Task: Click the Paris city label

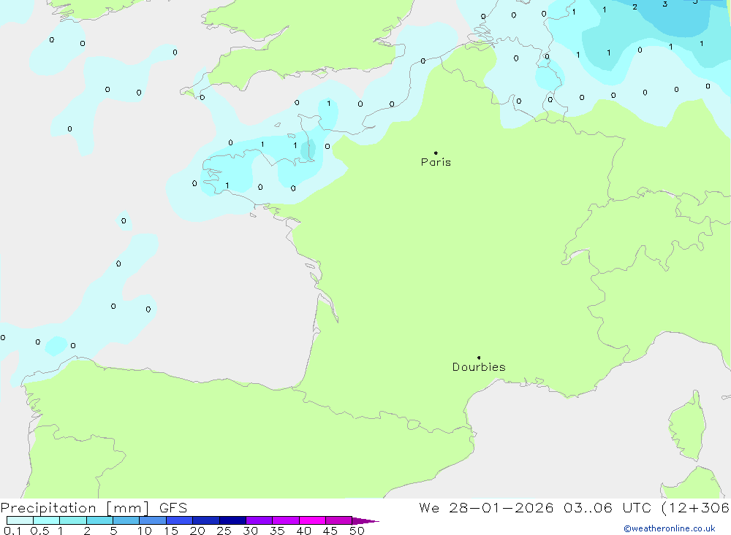Action: (436, 162)
